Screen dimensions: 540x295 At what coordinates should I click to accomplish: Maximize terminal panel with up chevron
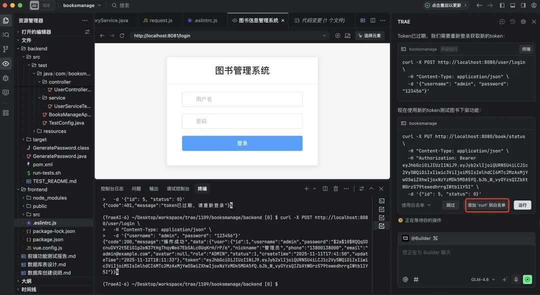point(371,188)
